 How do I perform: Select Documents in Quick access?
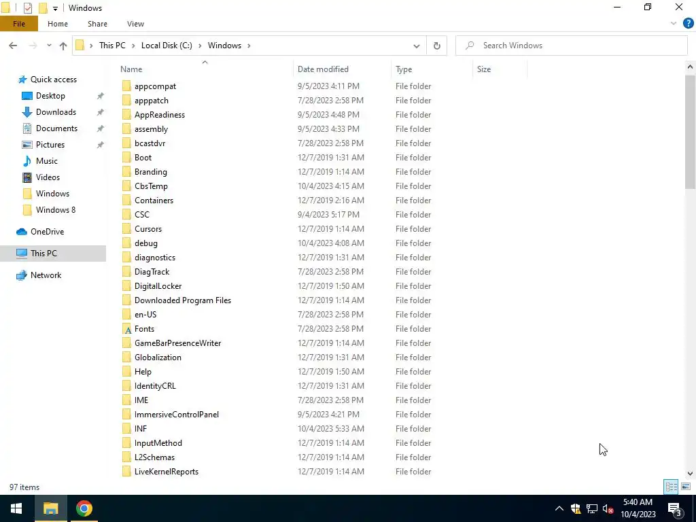coord(56,128)
